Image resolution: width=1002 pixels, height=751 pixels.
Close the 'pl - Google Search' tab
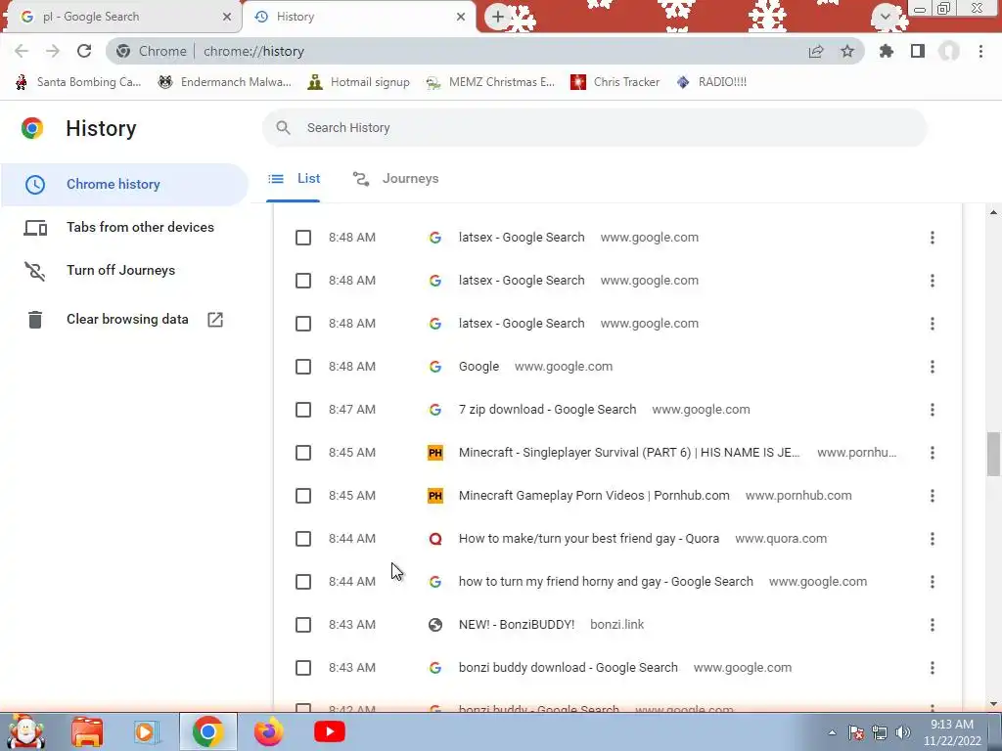click(227, 17)
